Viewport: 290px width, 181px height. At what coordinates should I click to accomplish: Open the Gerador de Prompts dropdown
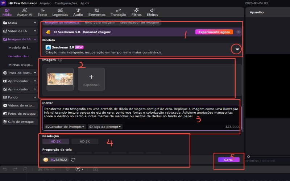tap(65, 127)
